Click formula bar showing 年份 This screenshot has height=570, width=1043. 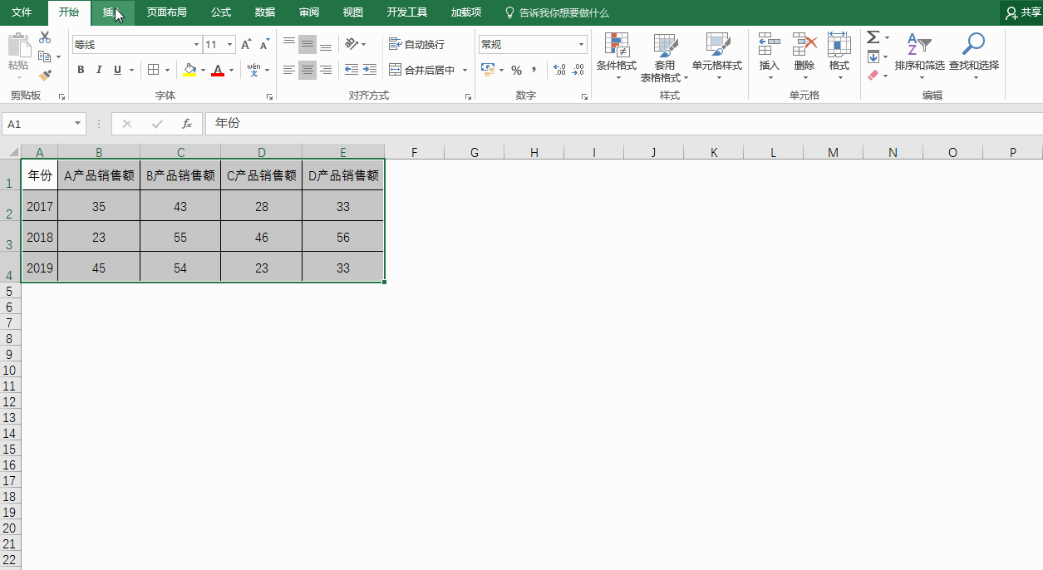(623, 124)
